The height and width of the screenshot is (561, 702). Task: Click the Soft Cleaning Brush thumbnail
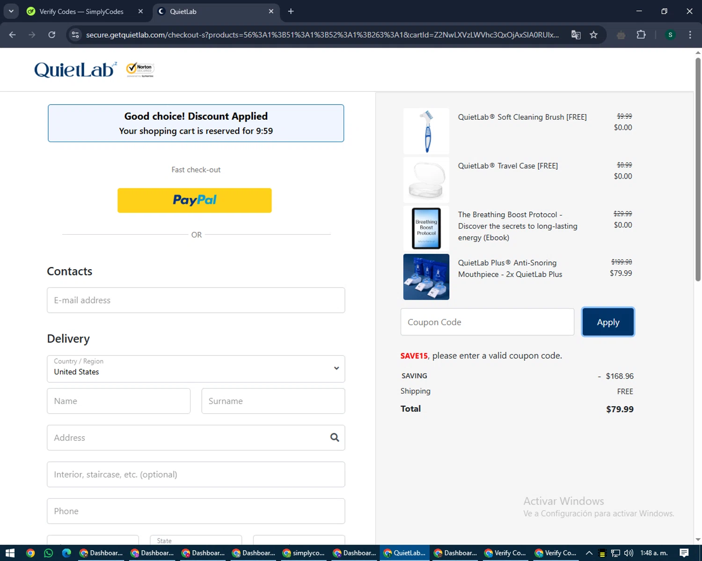[x=426, y=131]
